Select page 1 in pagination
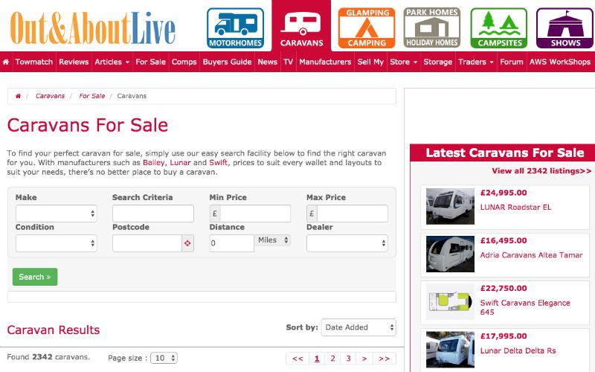The width and height of the screenshot is (595, 372). coord(317,359)
